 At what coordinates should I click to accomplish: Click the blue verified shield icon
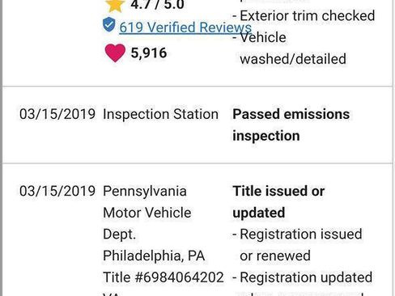(x=109, y=24)
